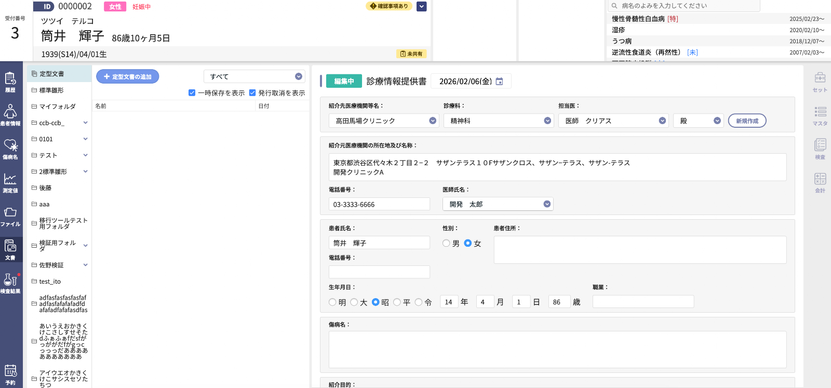The width and height of the screenshot is (831, 388).
Task: Toggle 一時保存を表示 checkbox
Action: coord(192,93)
